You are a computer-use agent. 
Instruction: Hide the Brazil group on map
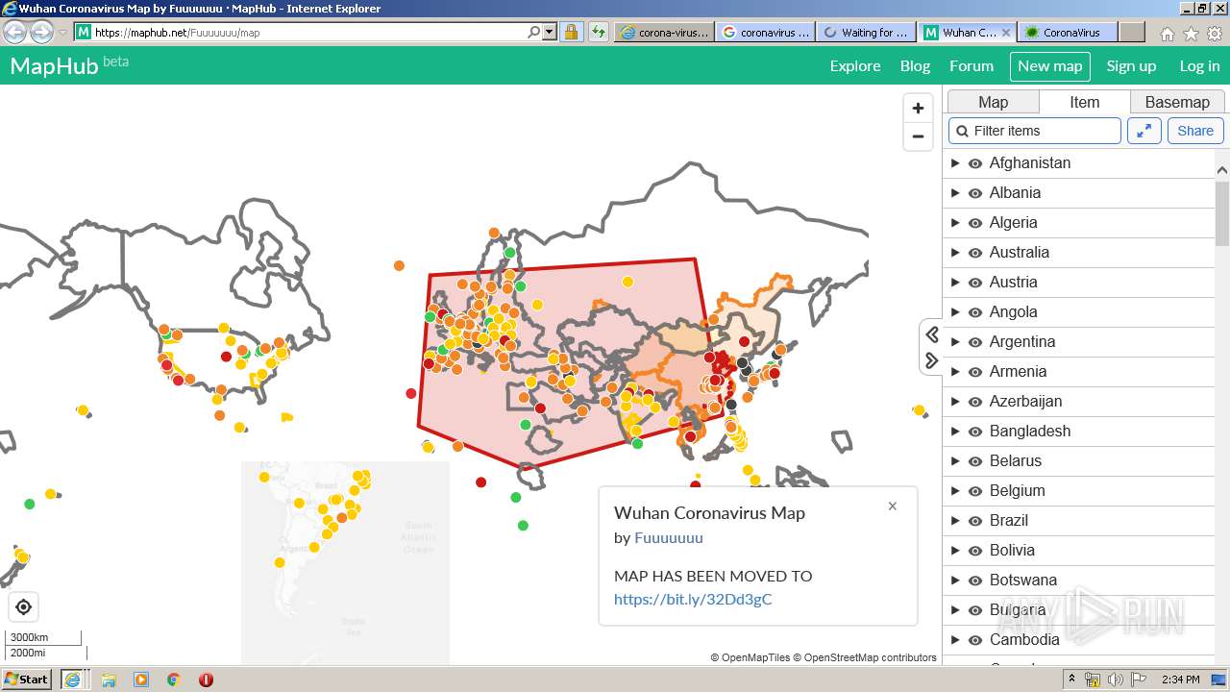(975, 521)
